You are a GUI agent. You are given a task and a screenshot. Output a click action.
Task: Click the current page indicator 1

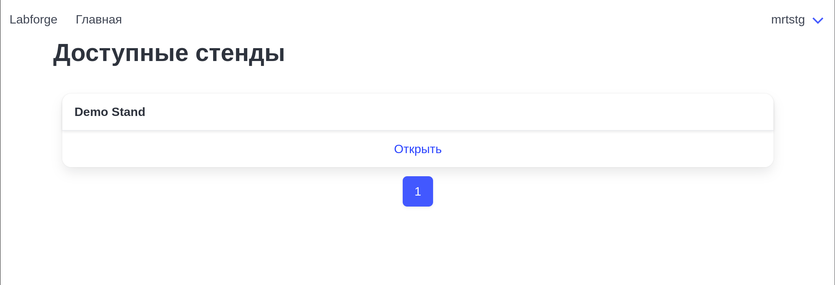(417, 191)
